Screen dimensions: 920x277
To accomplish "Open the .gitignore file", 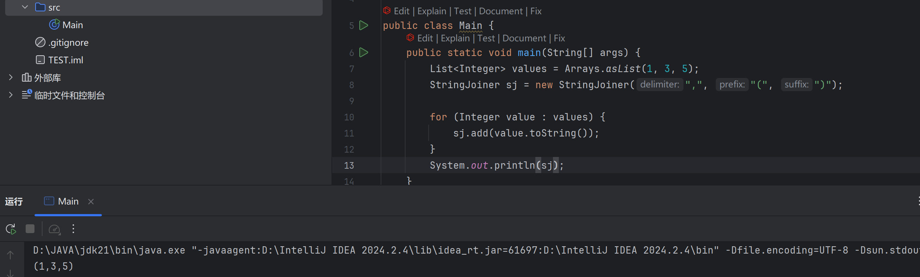I will 69,42.
